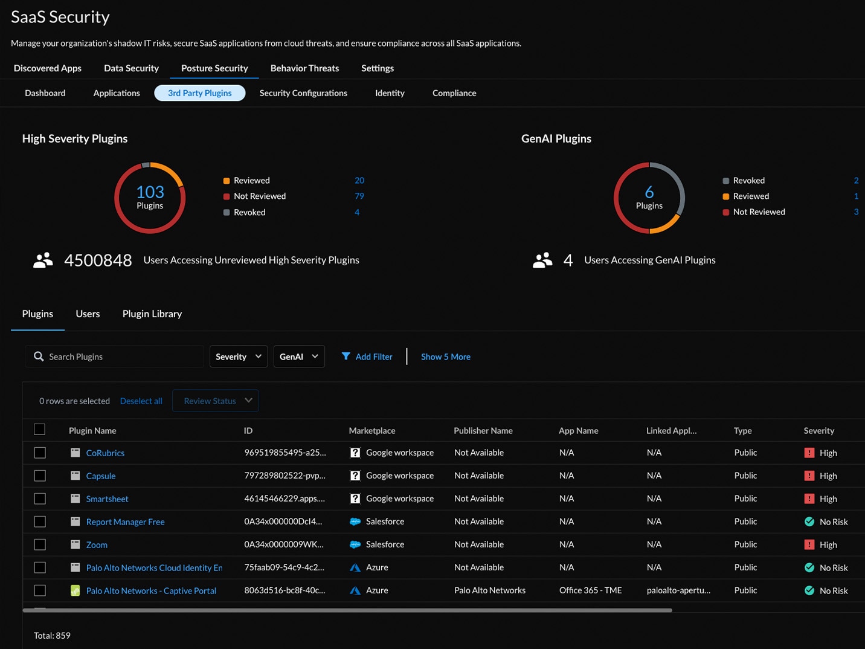This screenshot has width=865, height=649.
Task: Open the Review Status dropdown
Action: 216,401
